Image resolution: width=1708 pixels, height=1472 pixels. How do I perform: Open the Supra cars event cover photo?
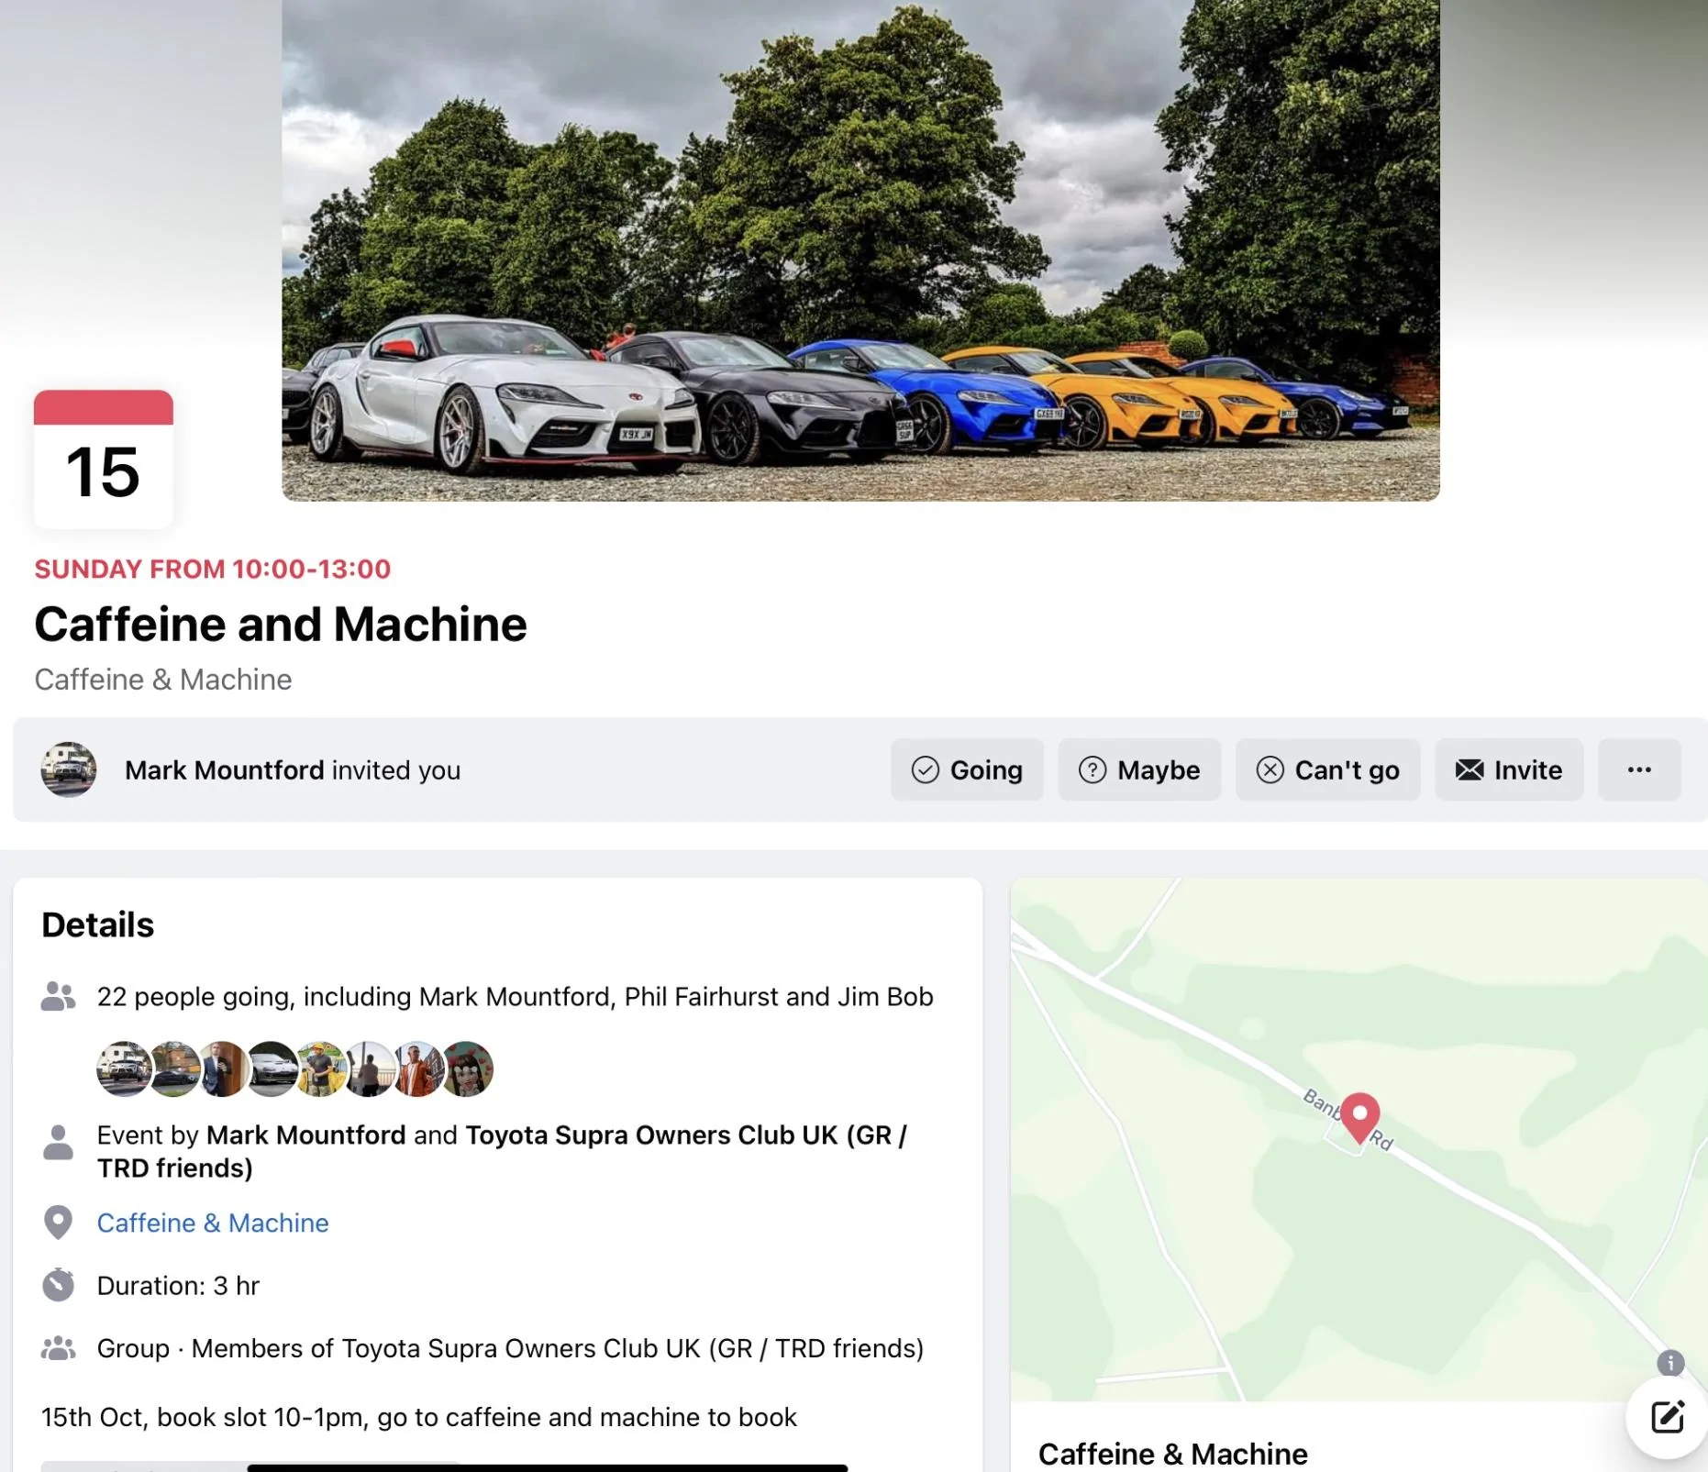pos(860,250)
